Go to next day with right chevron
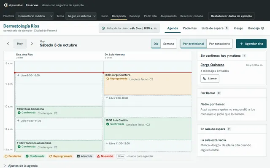The height and width of the screenshot is (168, 270). tap(32, 44)
